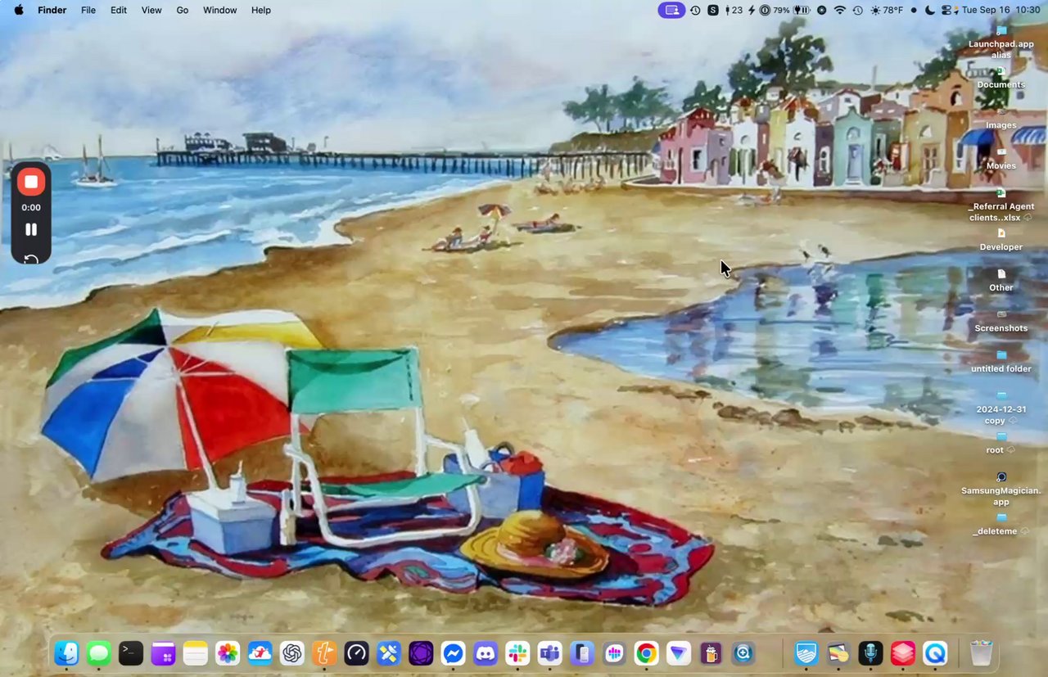Open the yellow Notes app icon
The width and height of the screenshot is (1048, 677).
pyautogui.click(x=196, y=653)
